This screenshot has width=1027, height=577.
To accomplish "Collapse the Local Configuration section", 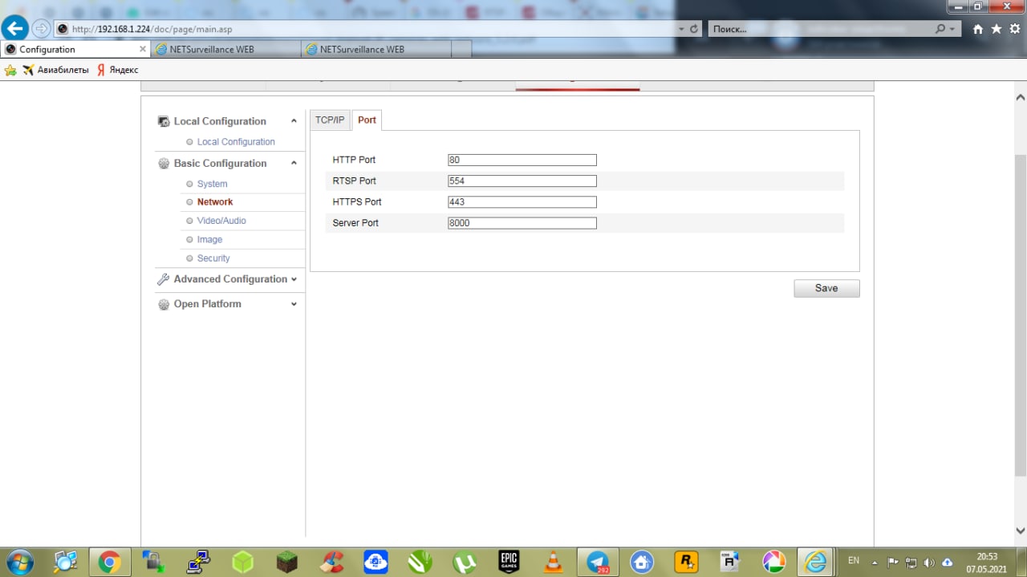I will [x=294, y=121].
